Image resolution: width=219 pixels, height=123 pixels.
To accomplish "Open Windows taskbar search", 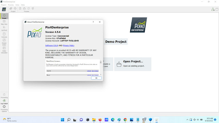I will point(69,120).
